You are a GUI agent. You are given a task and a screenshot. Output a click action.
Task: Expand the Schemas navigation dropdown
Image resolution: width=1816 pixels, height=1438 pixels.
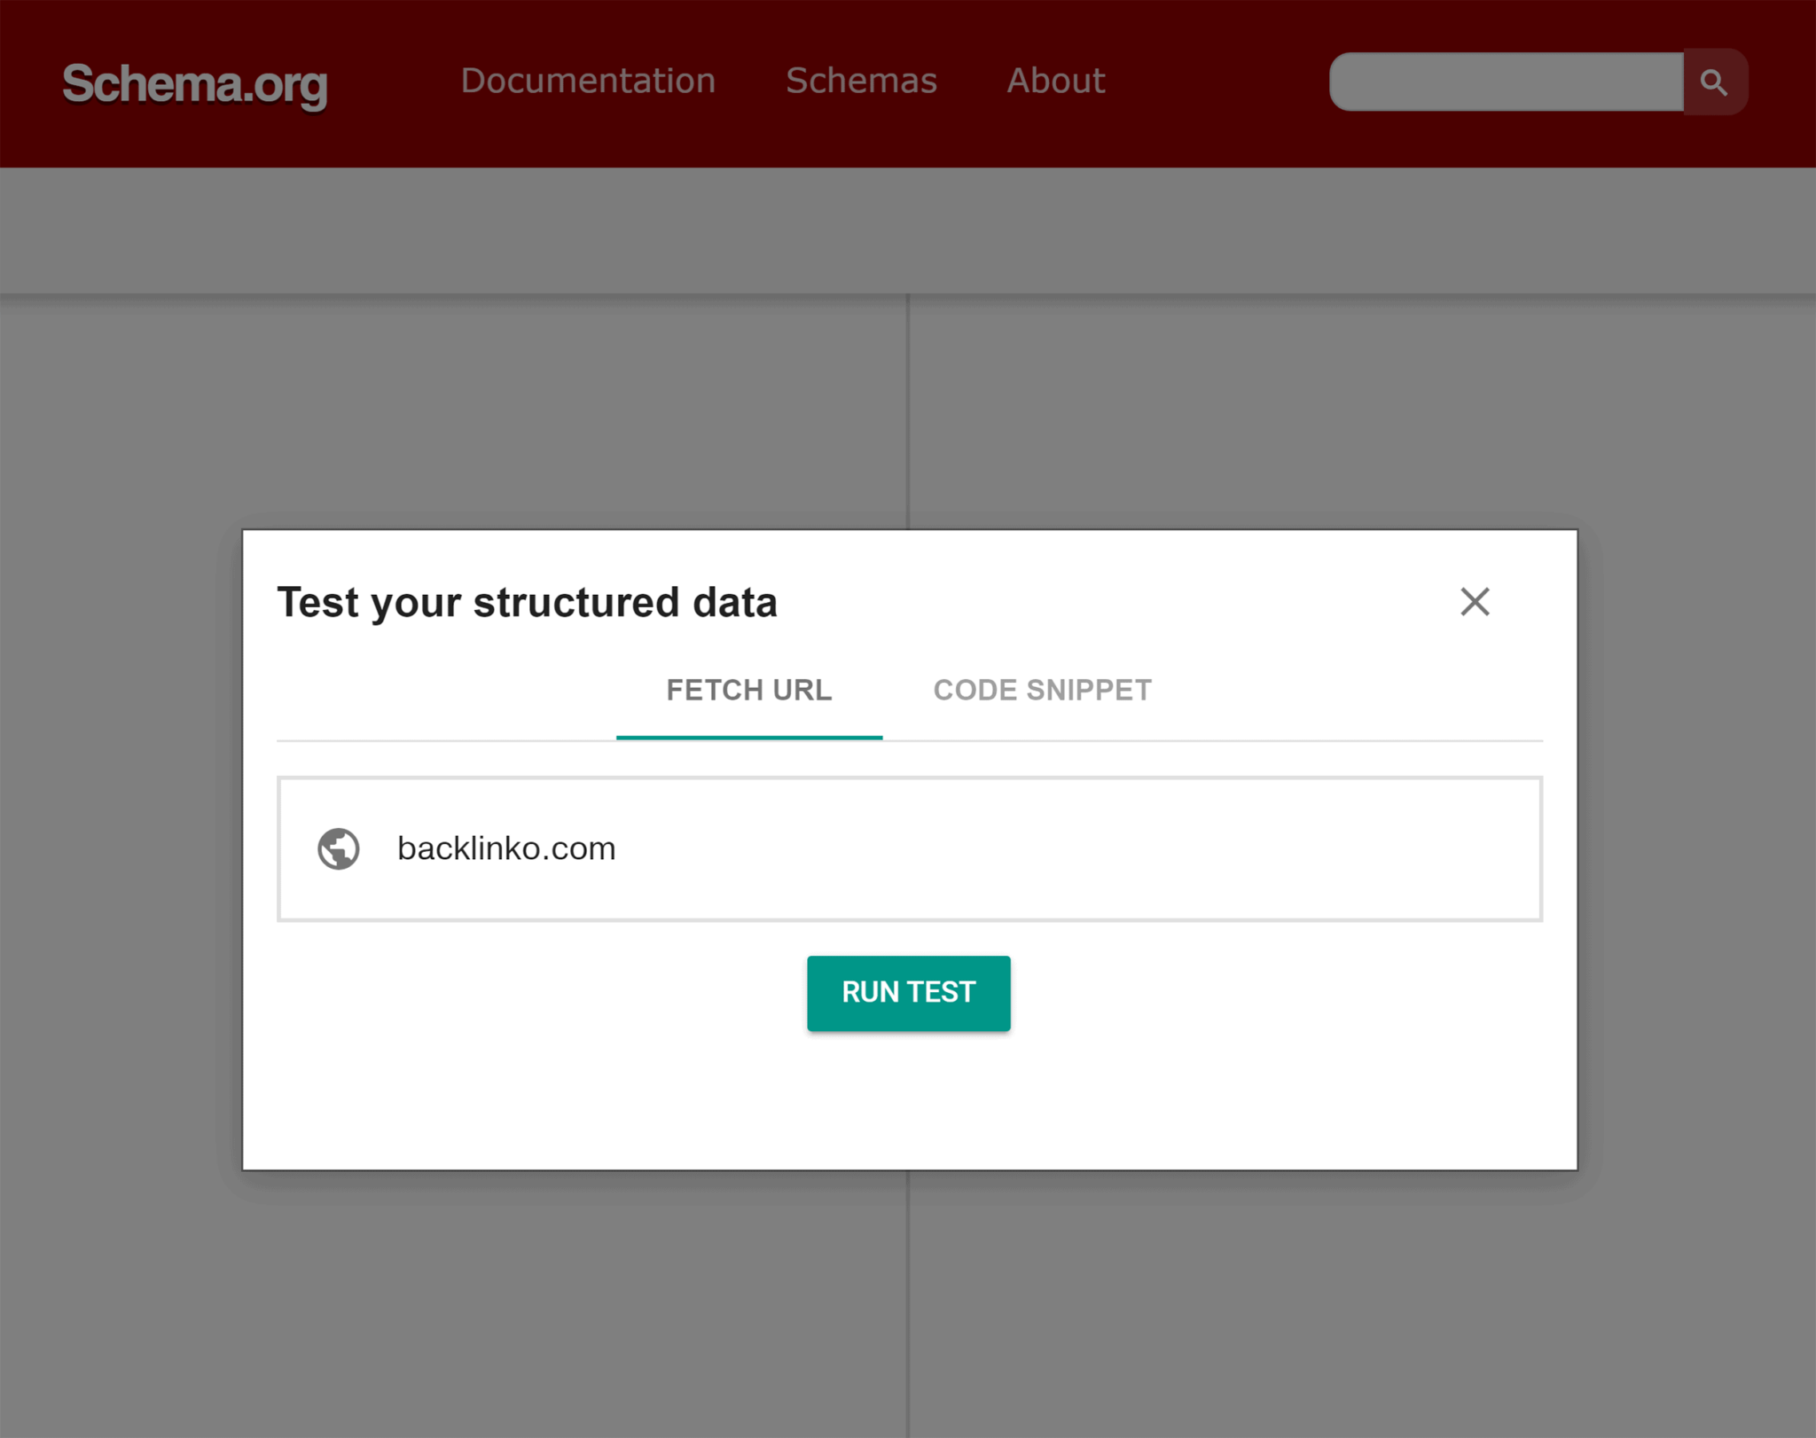[x=861, y=81]
